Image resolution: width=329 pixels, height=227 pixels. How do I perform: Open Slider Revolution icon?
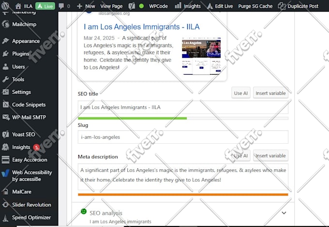(6, 205)
